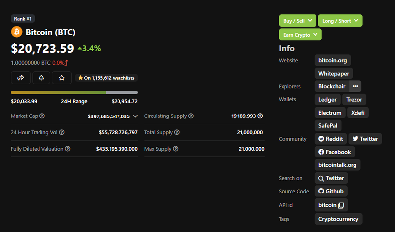The width and height of the screenshot is (395, 232).
Task: Click the Circulating Supply info icon on right
Action: [260, 116]
